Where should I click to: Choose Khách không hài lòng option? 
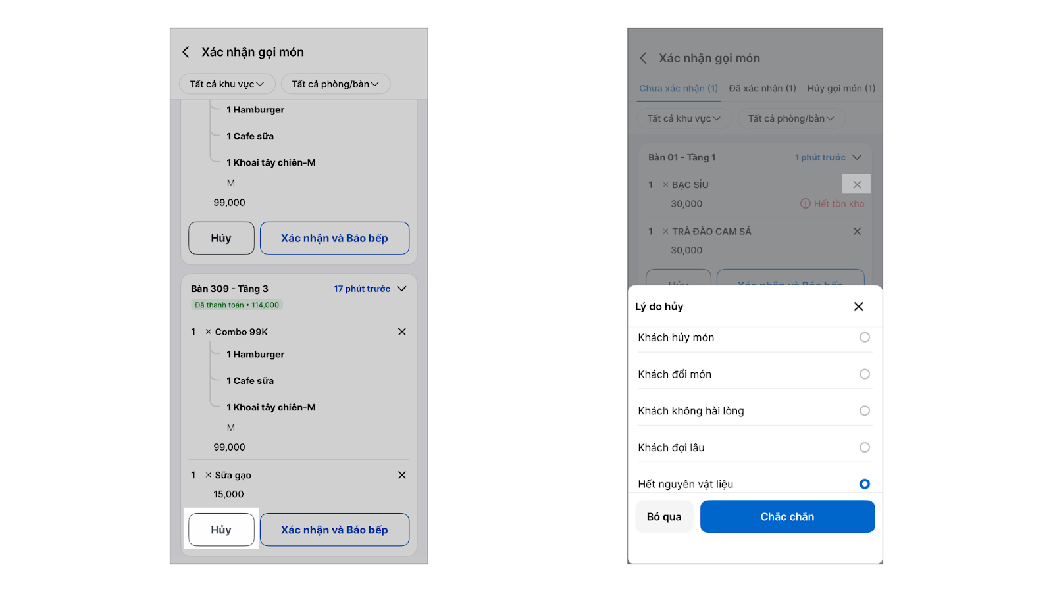tap(864, 411)
